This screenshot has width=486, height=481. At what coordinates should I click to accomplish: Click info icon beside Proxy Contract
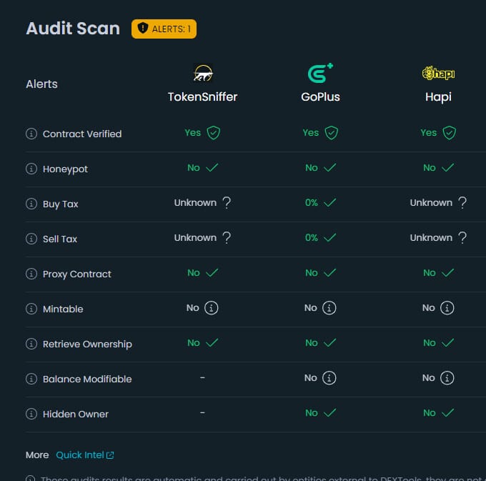31,274
